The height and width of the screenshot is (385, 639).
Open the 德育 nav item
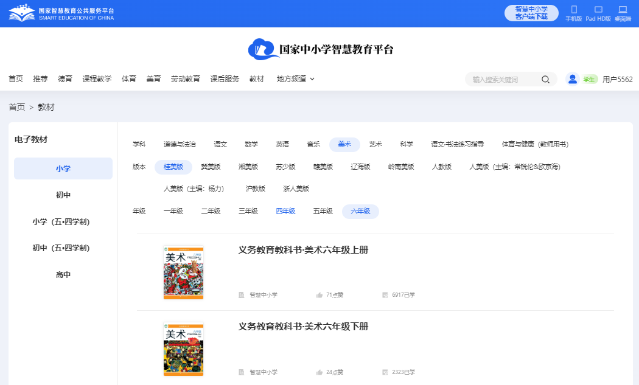65,79
